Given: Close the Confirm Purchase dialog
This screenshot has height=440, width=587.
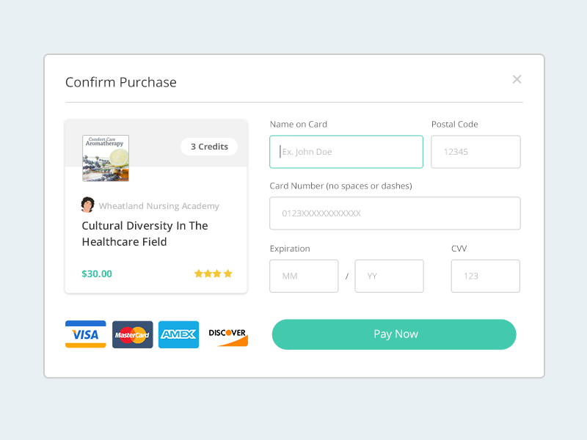Looking at the screenshot, I should [517, 79].
